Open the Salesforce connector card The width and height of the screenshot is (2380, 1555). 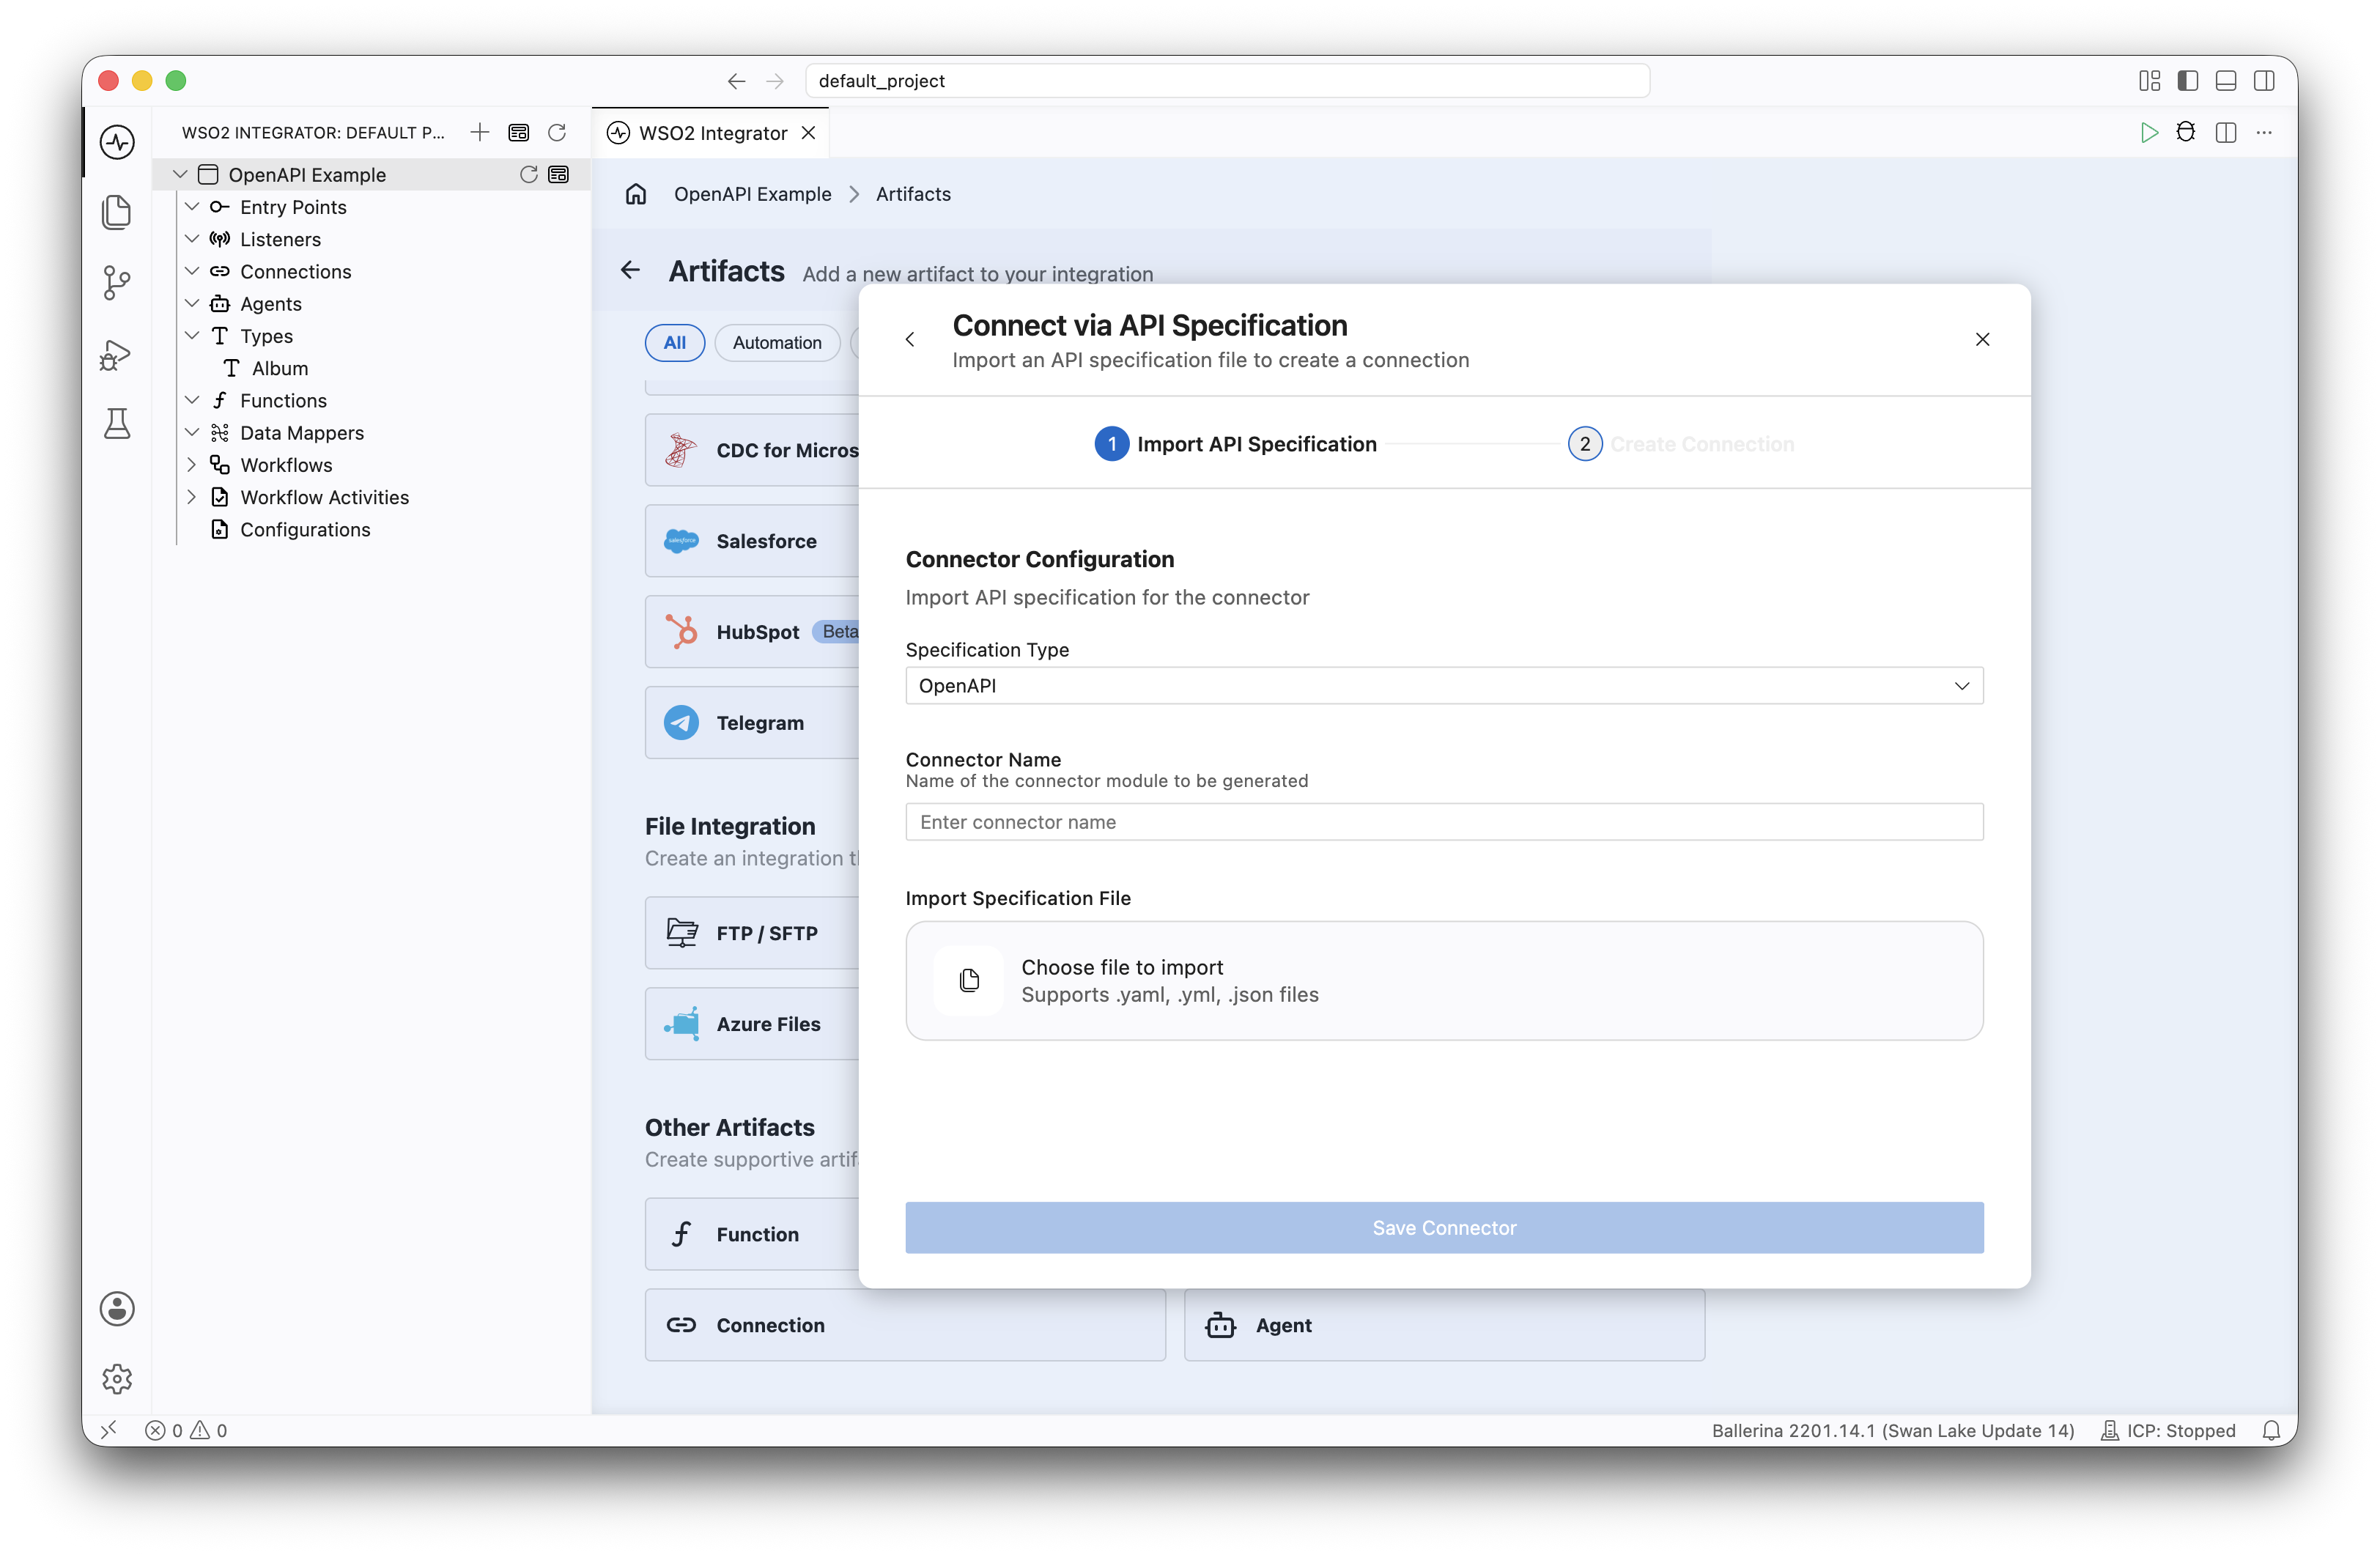click(752, 541)
